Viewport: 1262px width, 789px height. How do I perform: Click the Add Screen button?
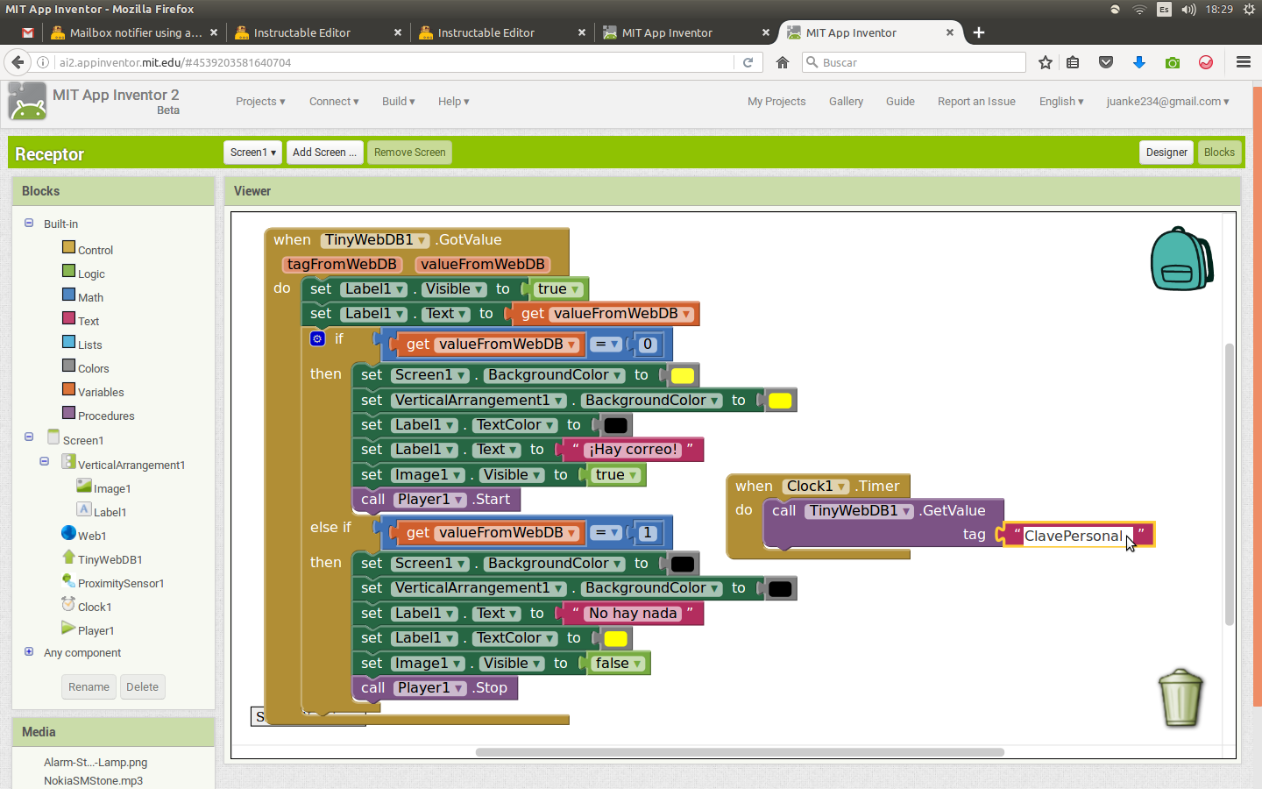323,153
